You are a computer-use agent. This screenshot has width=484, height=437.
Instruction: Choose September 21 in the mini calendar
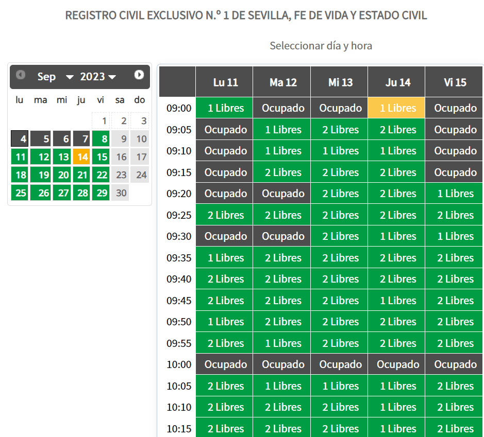click(x=81, y=175)
